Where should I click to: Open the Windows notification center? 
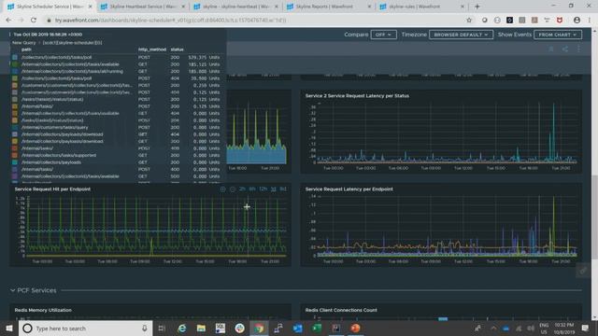(x=586, y=328)
